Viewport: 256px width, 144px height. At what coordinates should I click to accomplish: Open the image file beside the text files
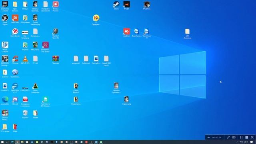click(96, 60)
